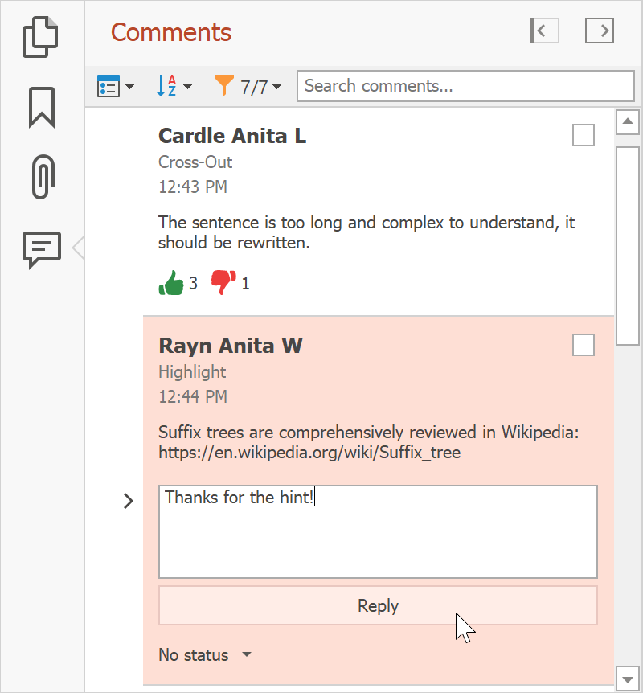This screenshot has width=643, height=693.
Task: Collapse the reply chevron beside the text box
Action: (x=128, y=502)
